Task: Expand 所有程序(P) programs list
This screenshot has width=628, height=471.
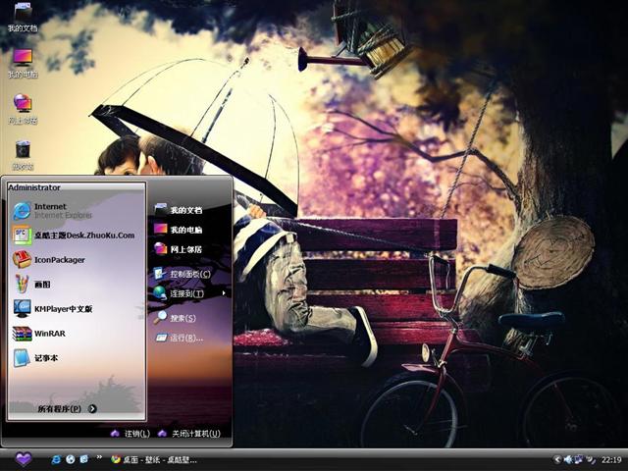Action: [68, 409]
